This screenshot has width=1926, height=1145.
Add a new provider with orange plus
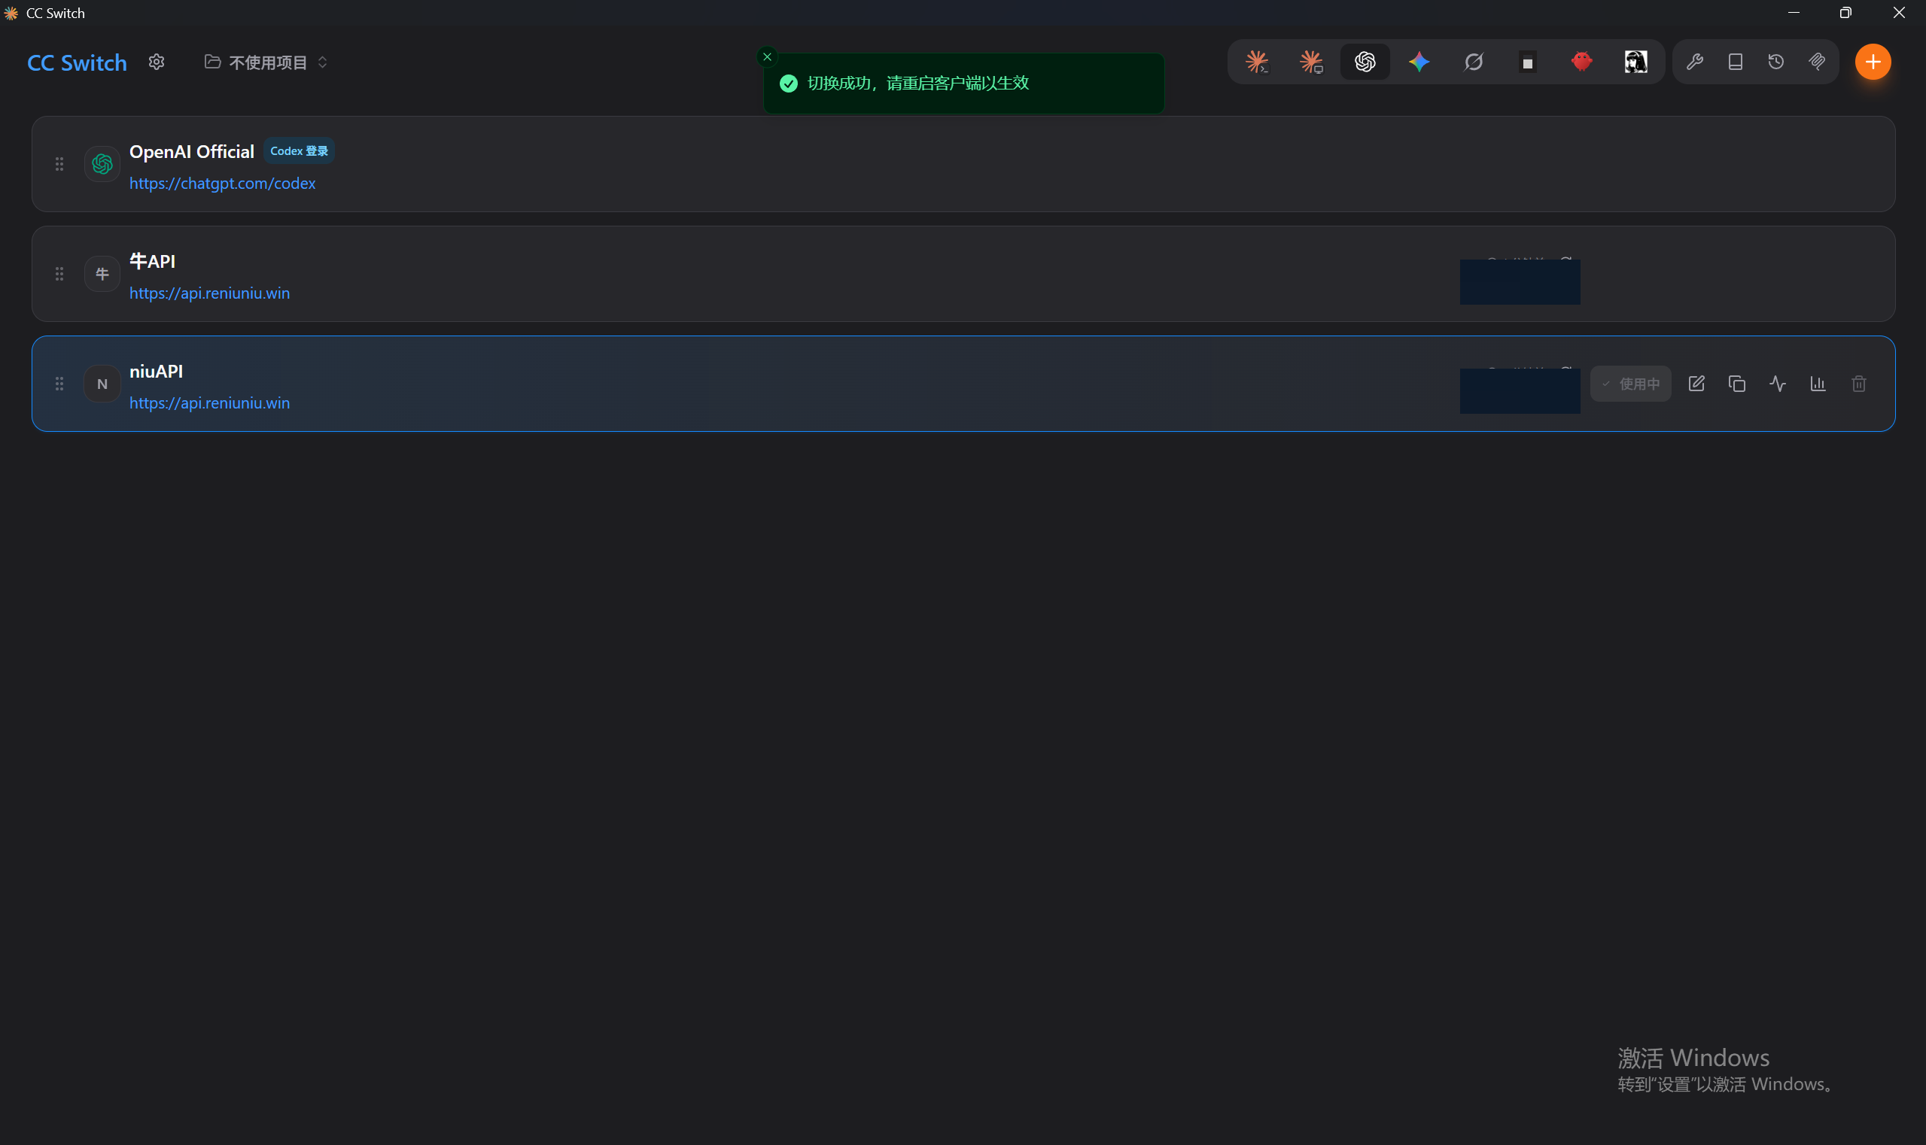[x=1873, y=62]
